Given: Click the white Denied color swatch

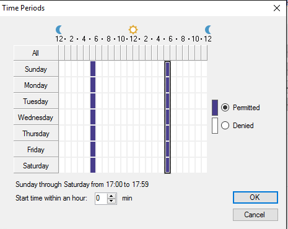Looking at the screenshot, I should pyautogui.click(x=215, y=126).
